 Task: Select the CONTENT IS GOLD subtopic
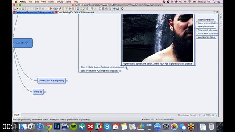pos(206,37)
